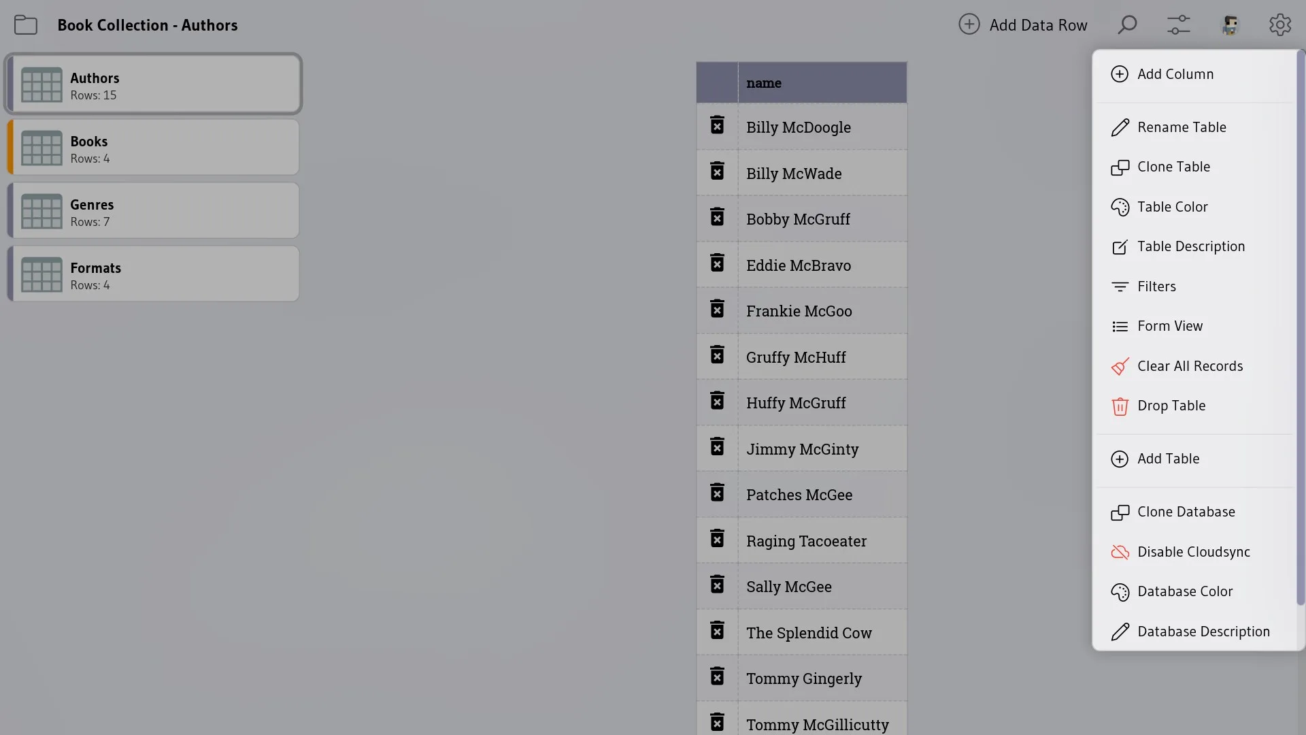
Task: Select the Books table
Action: point(154,148)
